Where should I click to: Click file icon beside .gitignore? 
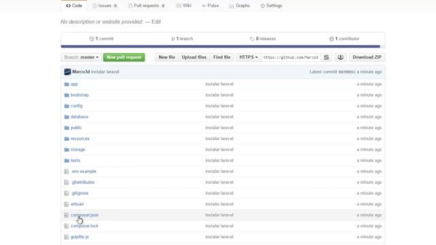click(x=66, y=193)
